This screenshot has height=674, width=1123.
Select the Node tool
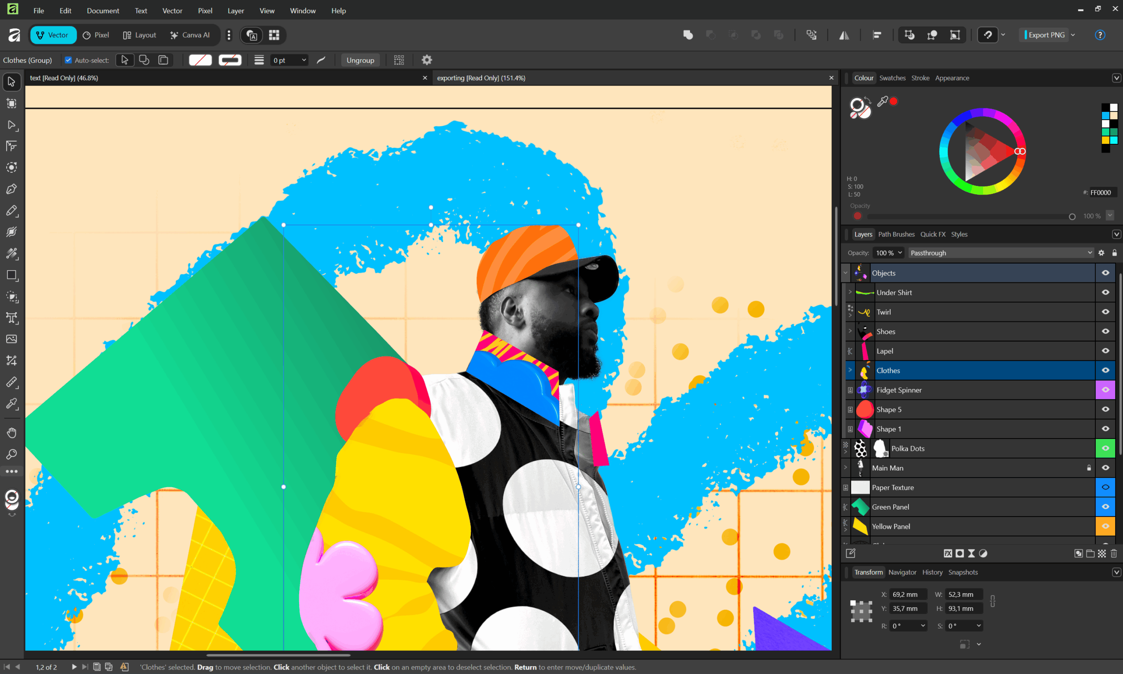[12, 125]
